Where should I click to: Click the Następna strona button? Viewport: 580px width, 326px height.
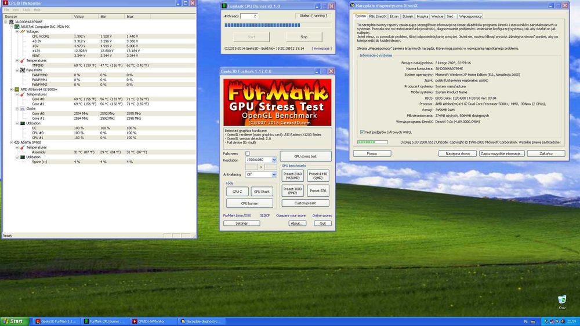click(x=457, y=153)
